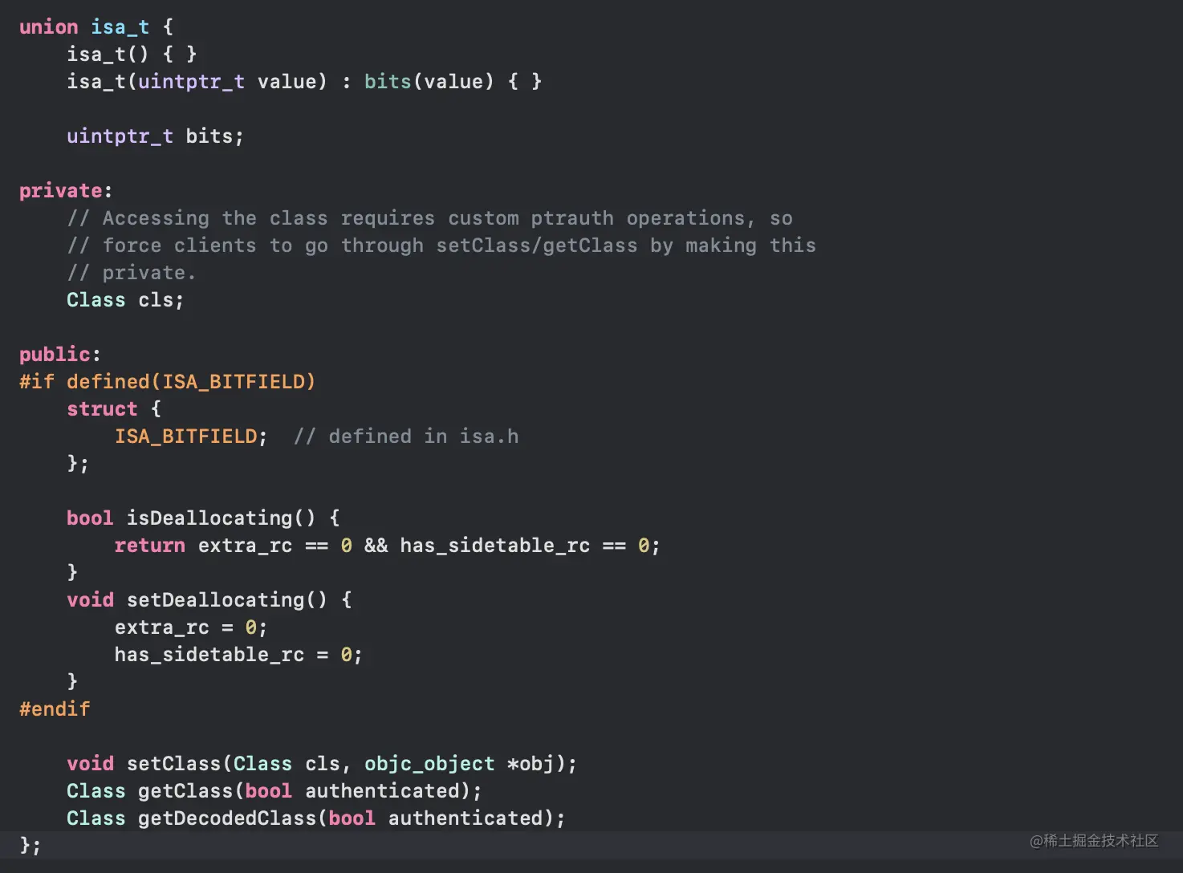This screenshot has width=1183, height=873.
Task: Select the 'extra_rc = 0;' assignment
Action: (x=191, y=627)
